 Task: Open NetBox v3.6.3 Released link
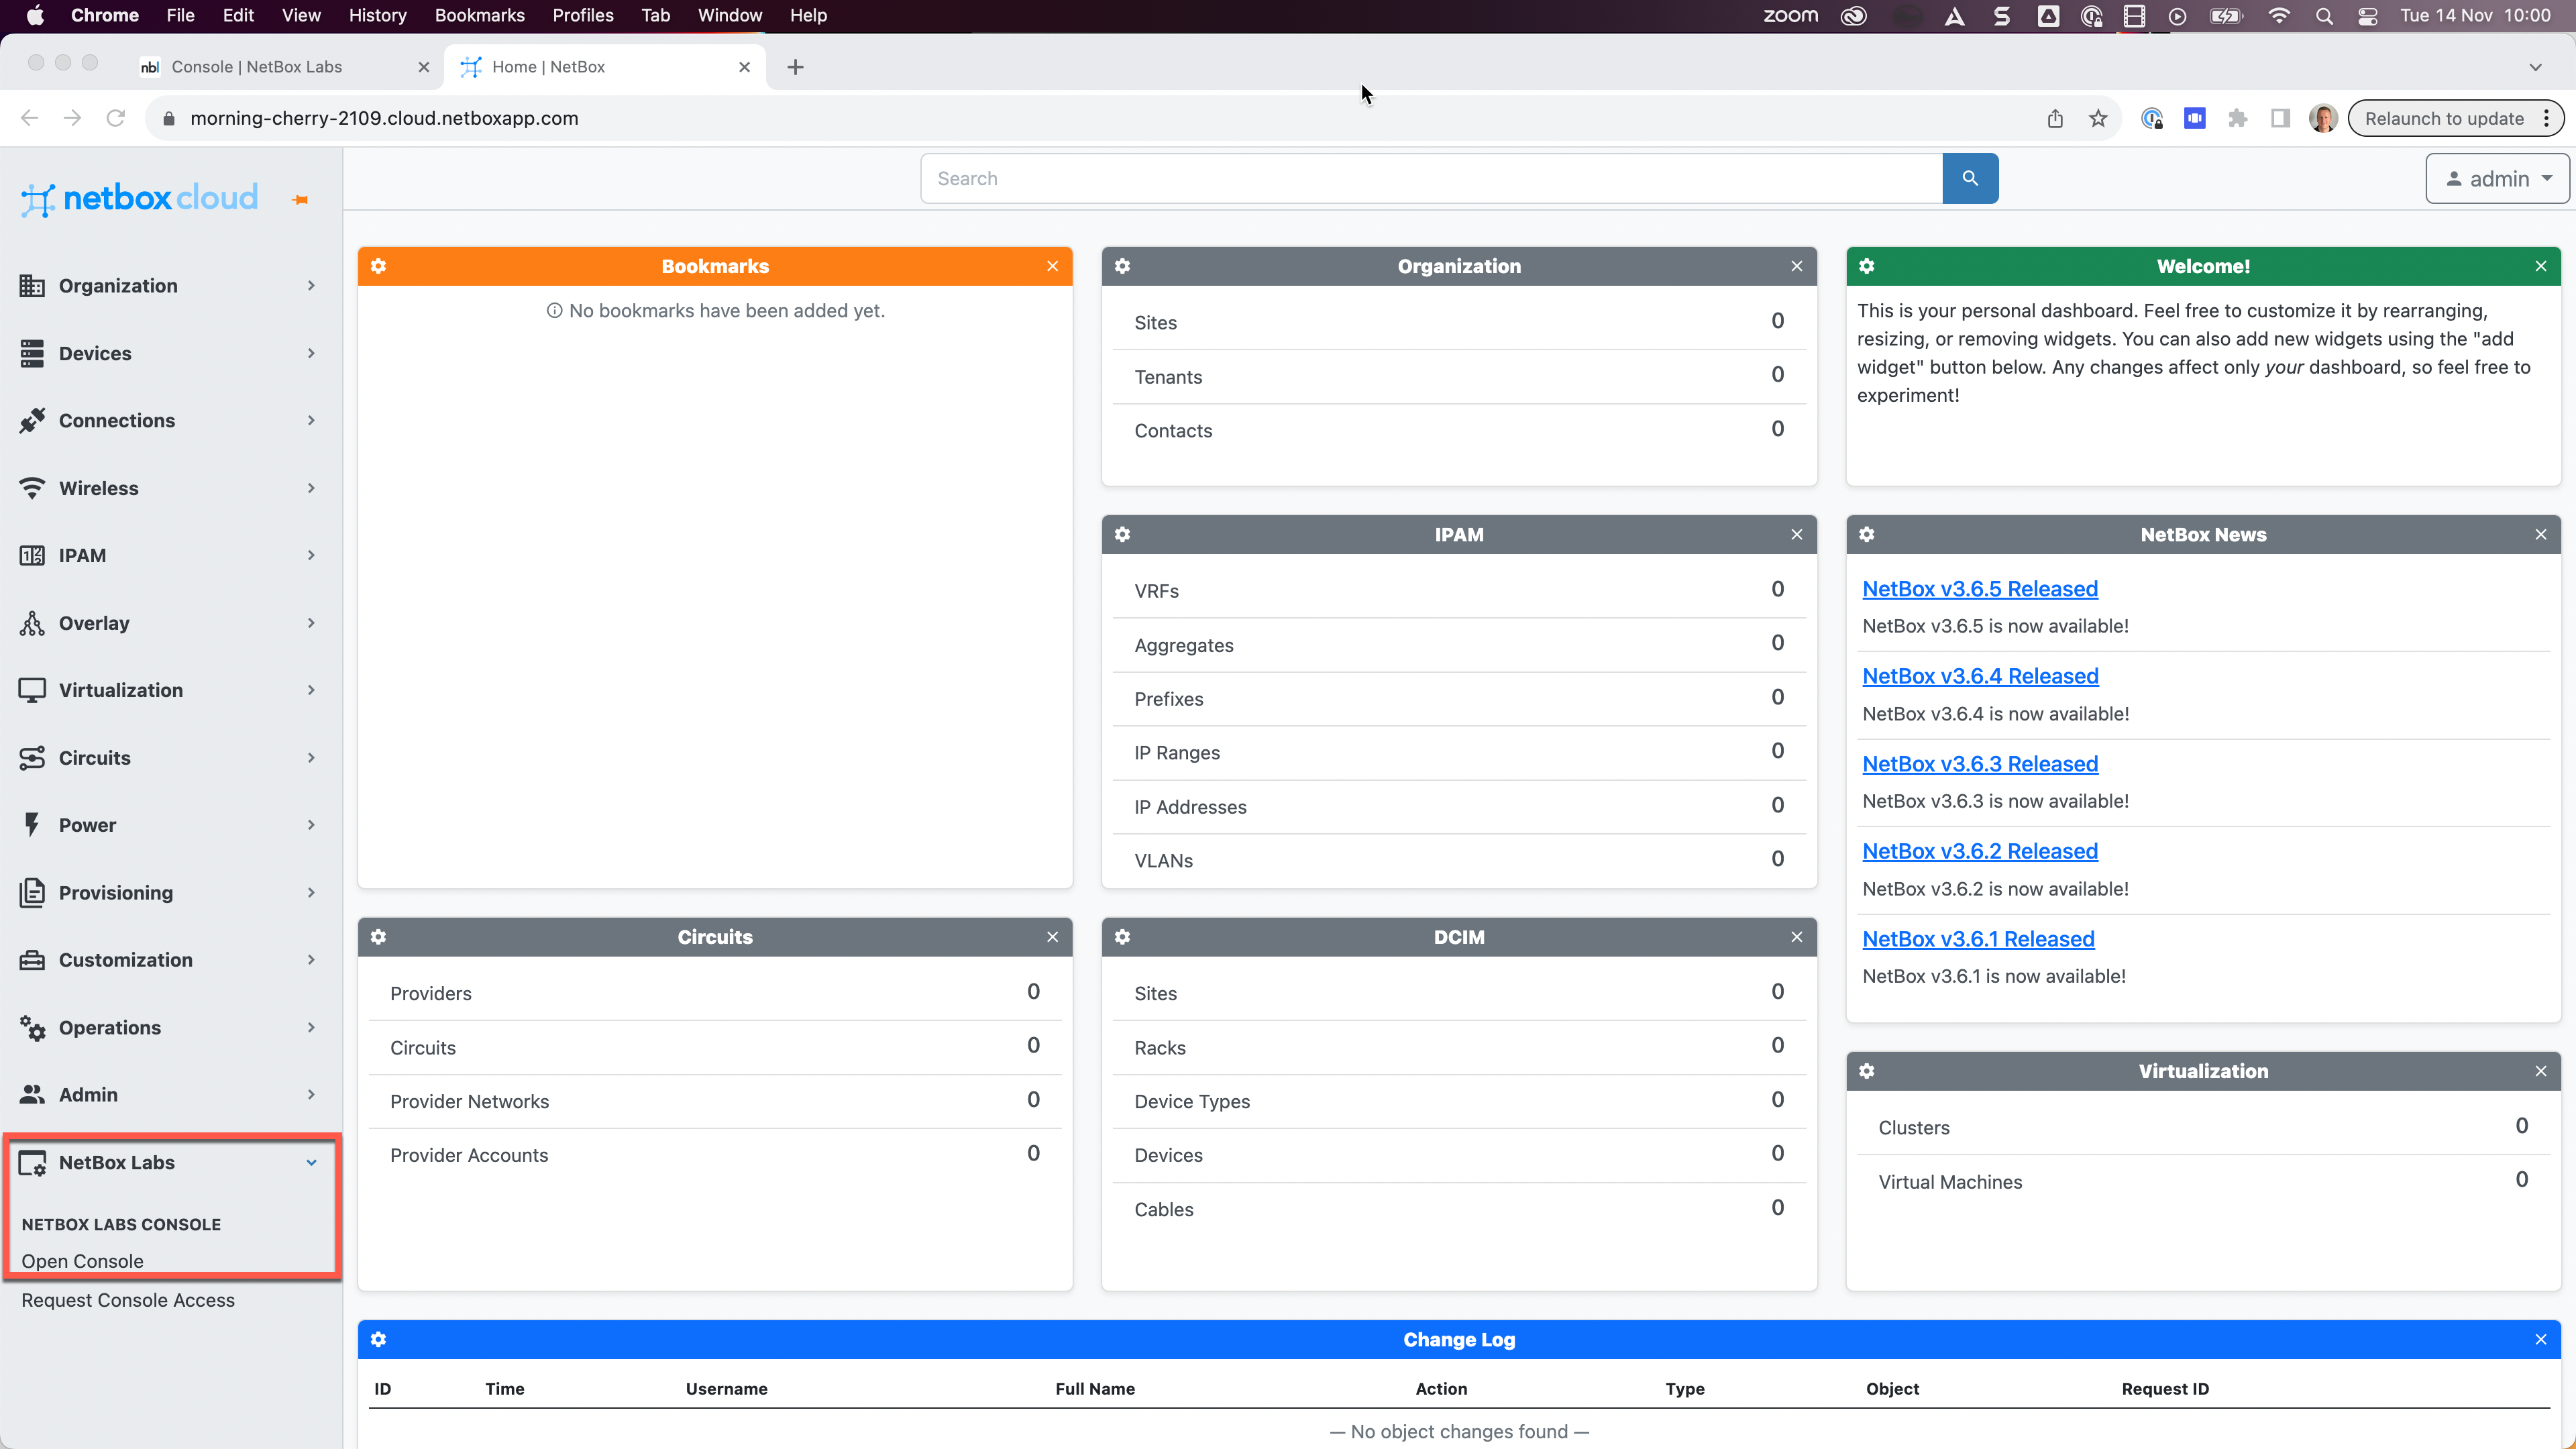point(1980,764)
